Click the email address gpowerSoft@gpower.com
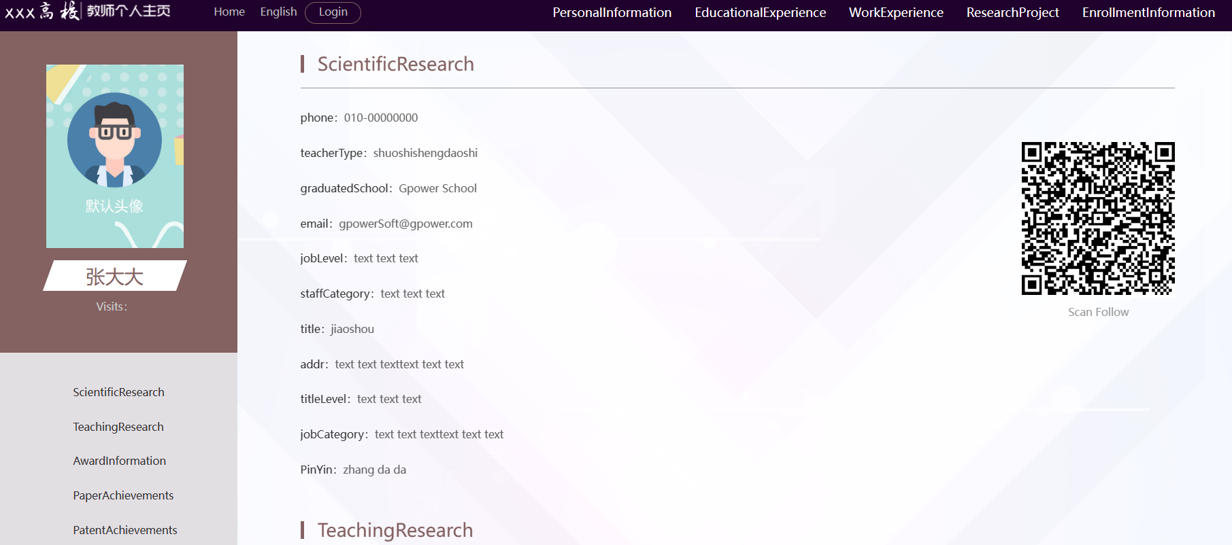1232x545 pixels. click(405, 224)
